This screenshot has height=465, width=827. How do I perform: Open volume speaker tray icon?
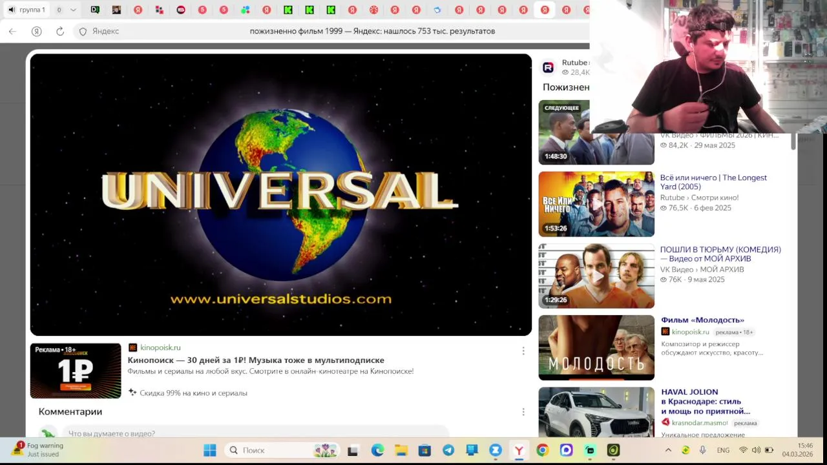(756, 450)
